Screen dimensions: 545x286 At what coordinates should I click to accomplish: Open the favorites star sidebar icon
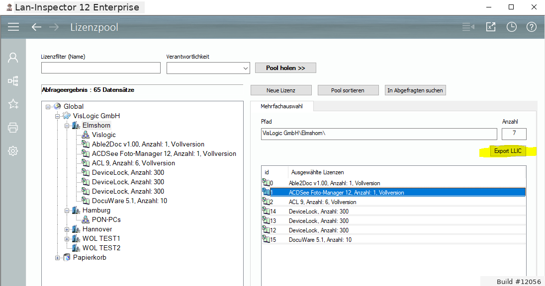click(x=13, y=104)
